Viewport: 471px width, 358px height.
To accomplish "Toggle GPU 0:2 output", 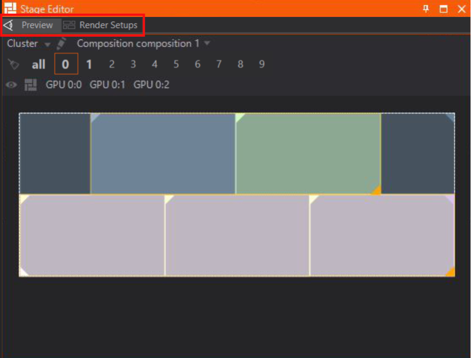I will (151, 85).
